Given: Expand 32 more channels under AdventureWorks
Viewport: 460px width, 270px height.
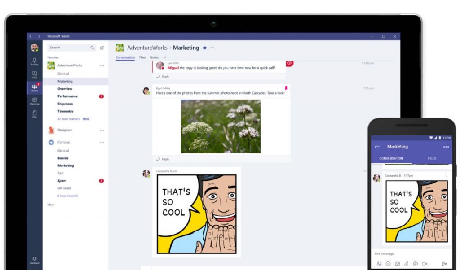Looking at the screenshot, I should tap(69, 119).
